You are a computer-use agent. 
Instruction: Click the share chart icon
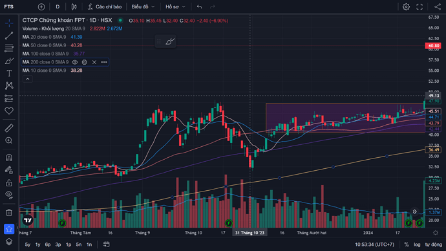[x=438, y=7]
